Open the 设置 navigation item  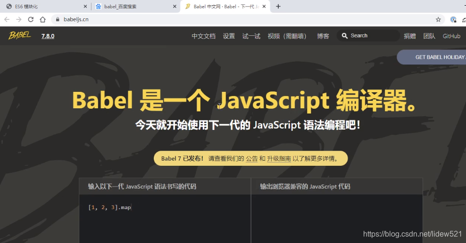tap(229, 36)
